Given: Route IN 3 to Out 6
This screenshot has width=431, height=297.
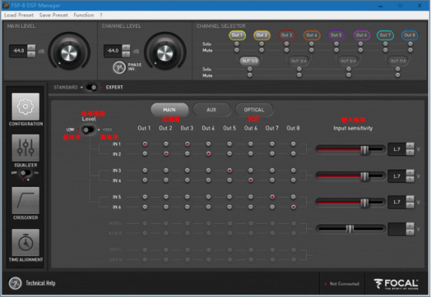Looking at the screenshot, I should [x=251, y=171].
